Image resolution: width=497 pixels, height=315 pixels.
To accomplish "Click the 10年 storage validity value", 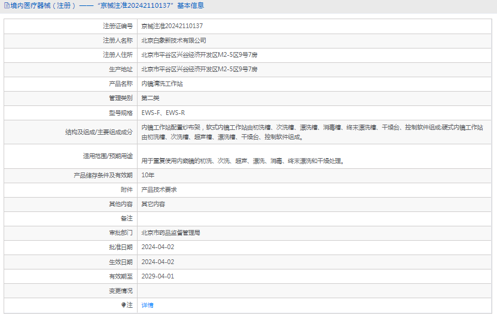I will point(148,175).
